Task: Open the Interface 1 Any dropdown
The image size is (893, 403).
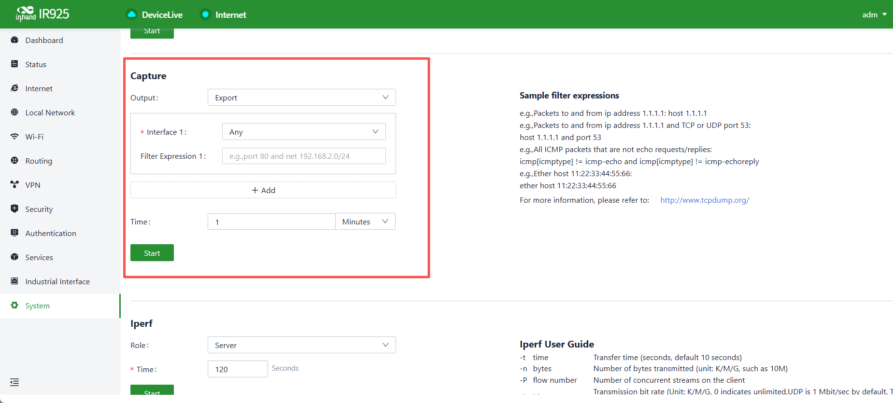Action: pos(304,132)
